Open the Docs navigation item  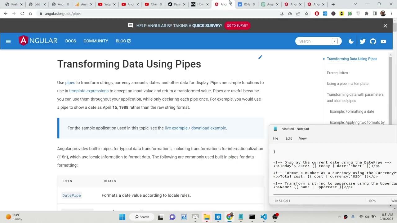click(70, 41)
